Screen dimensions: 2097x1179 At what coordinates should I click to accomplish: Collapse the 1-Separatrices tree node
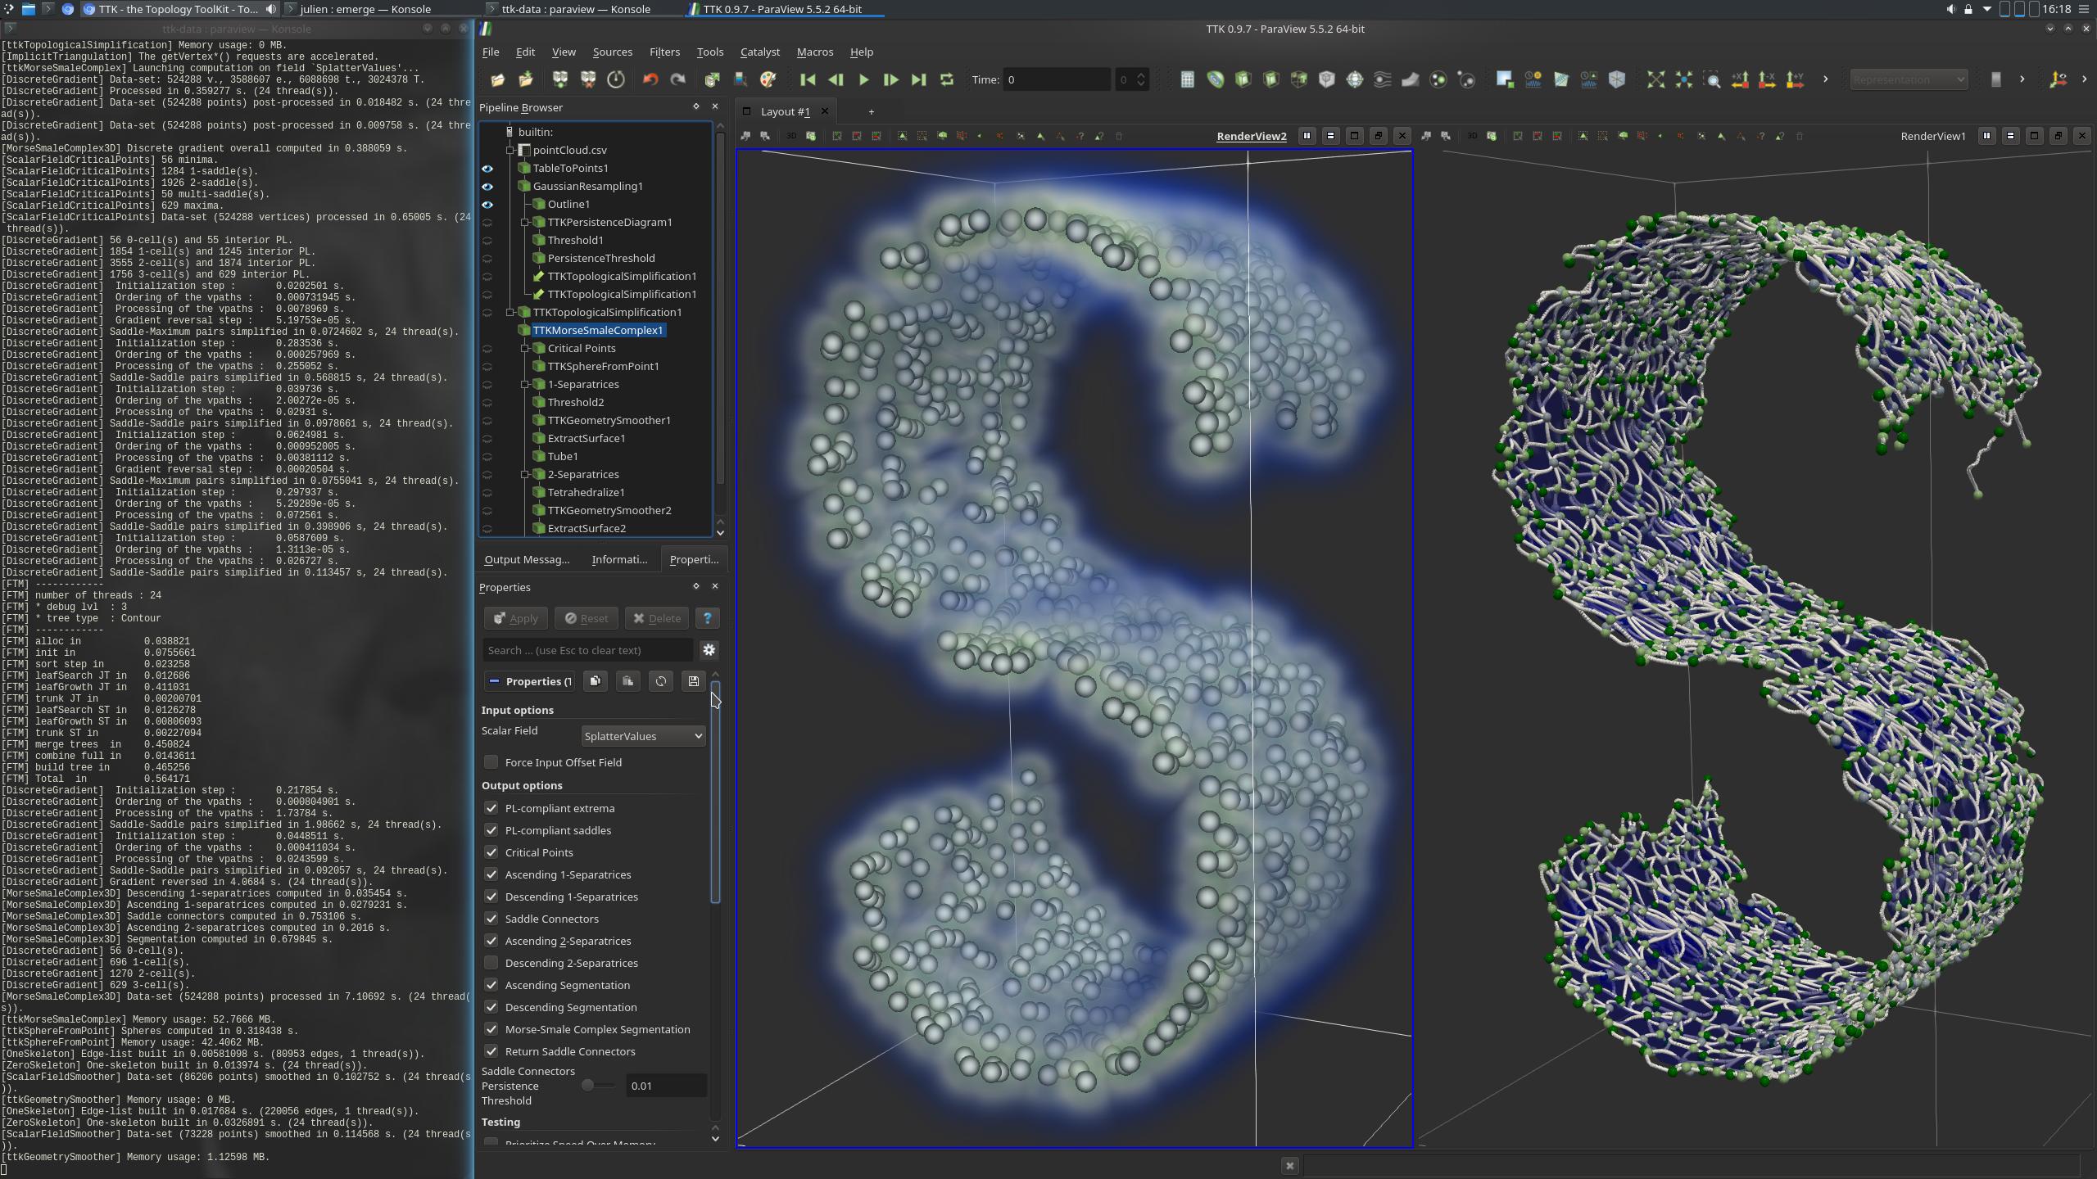pos(525,384)
